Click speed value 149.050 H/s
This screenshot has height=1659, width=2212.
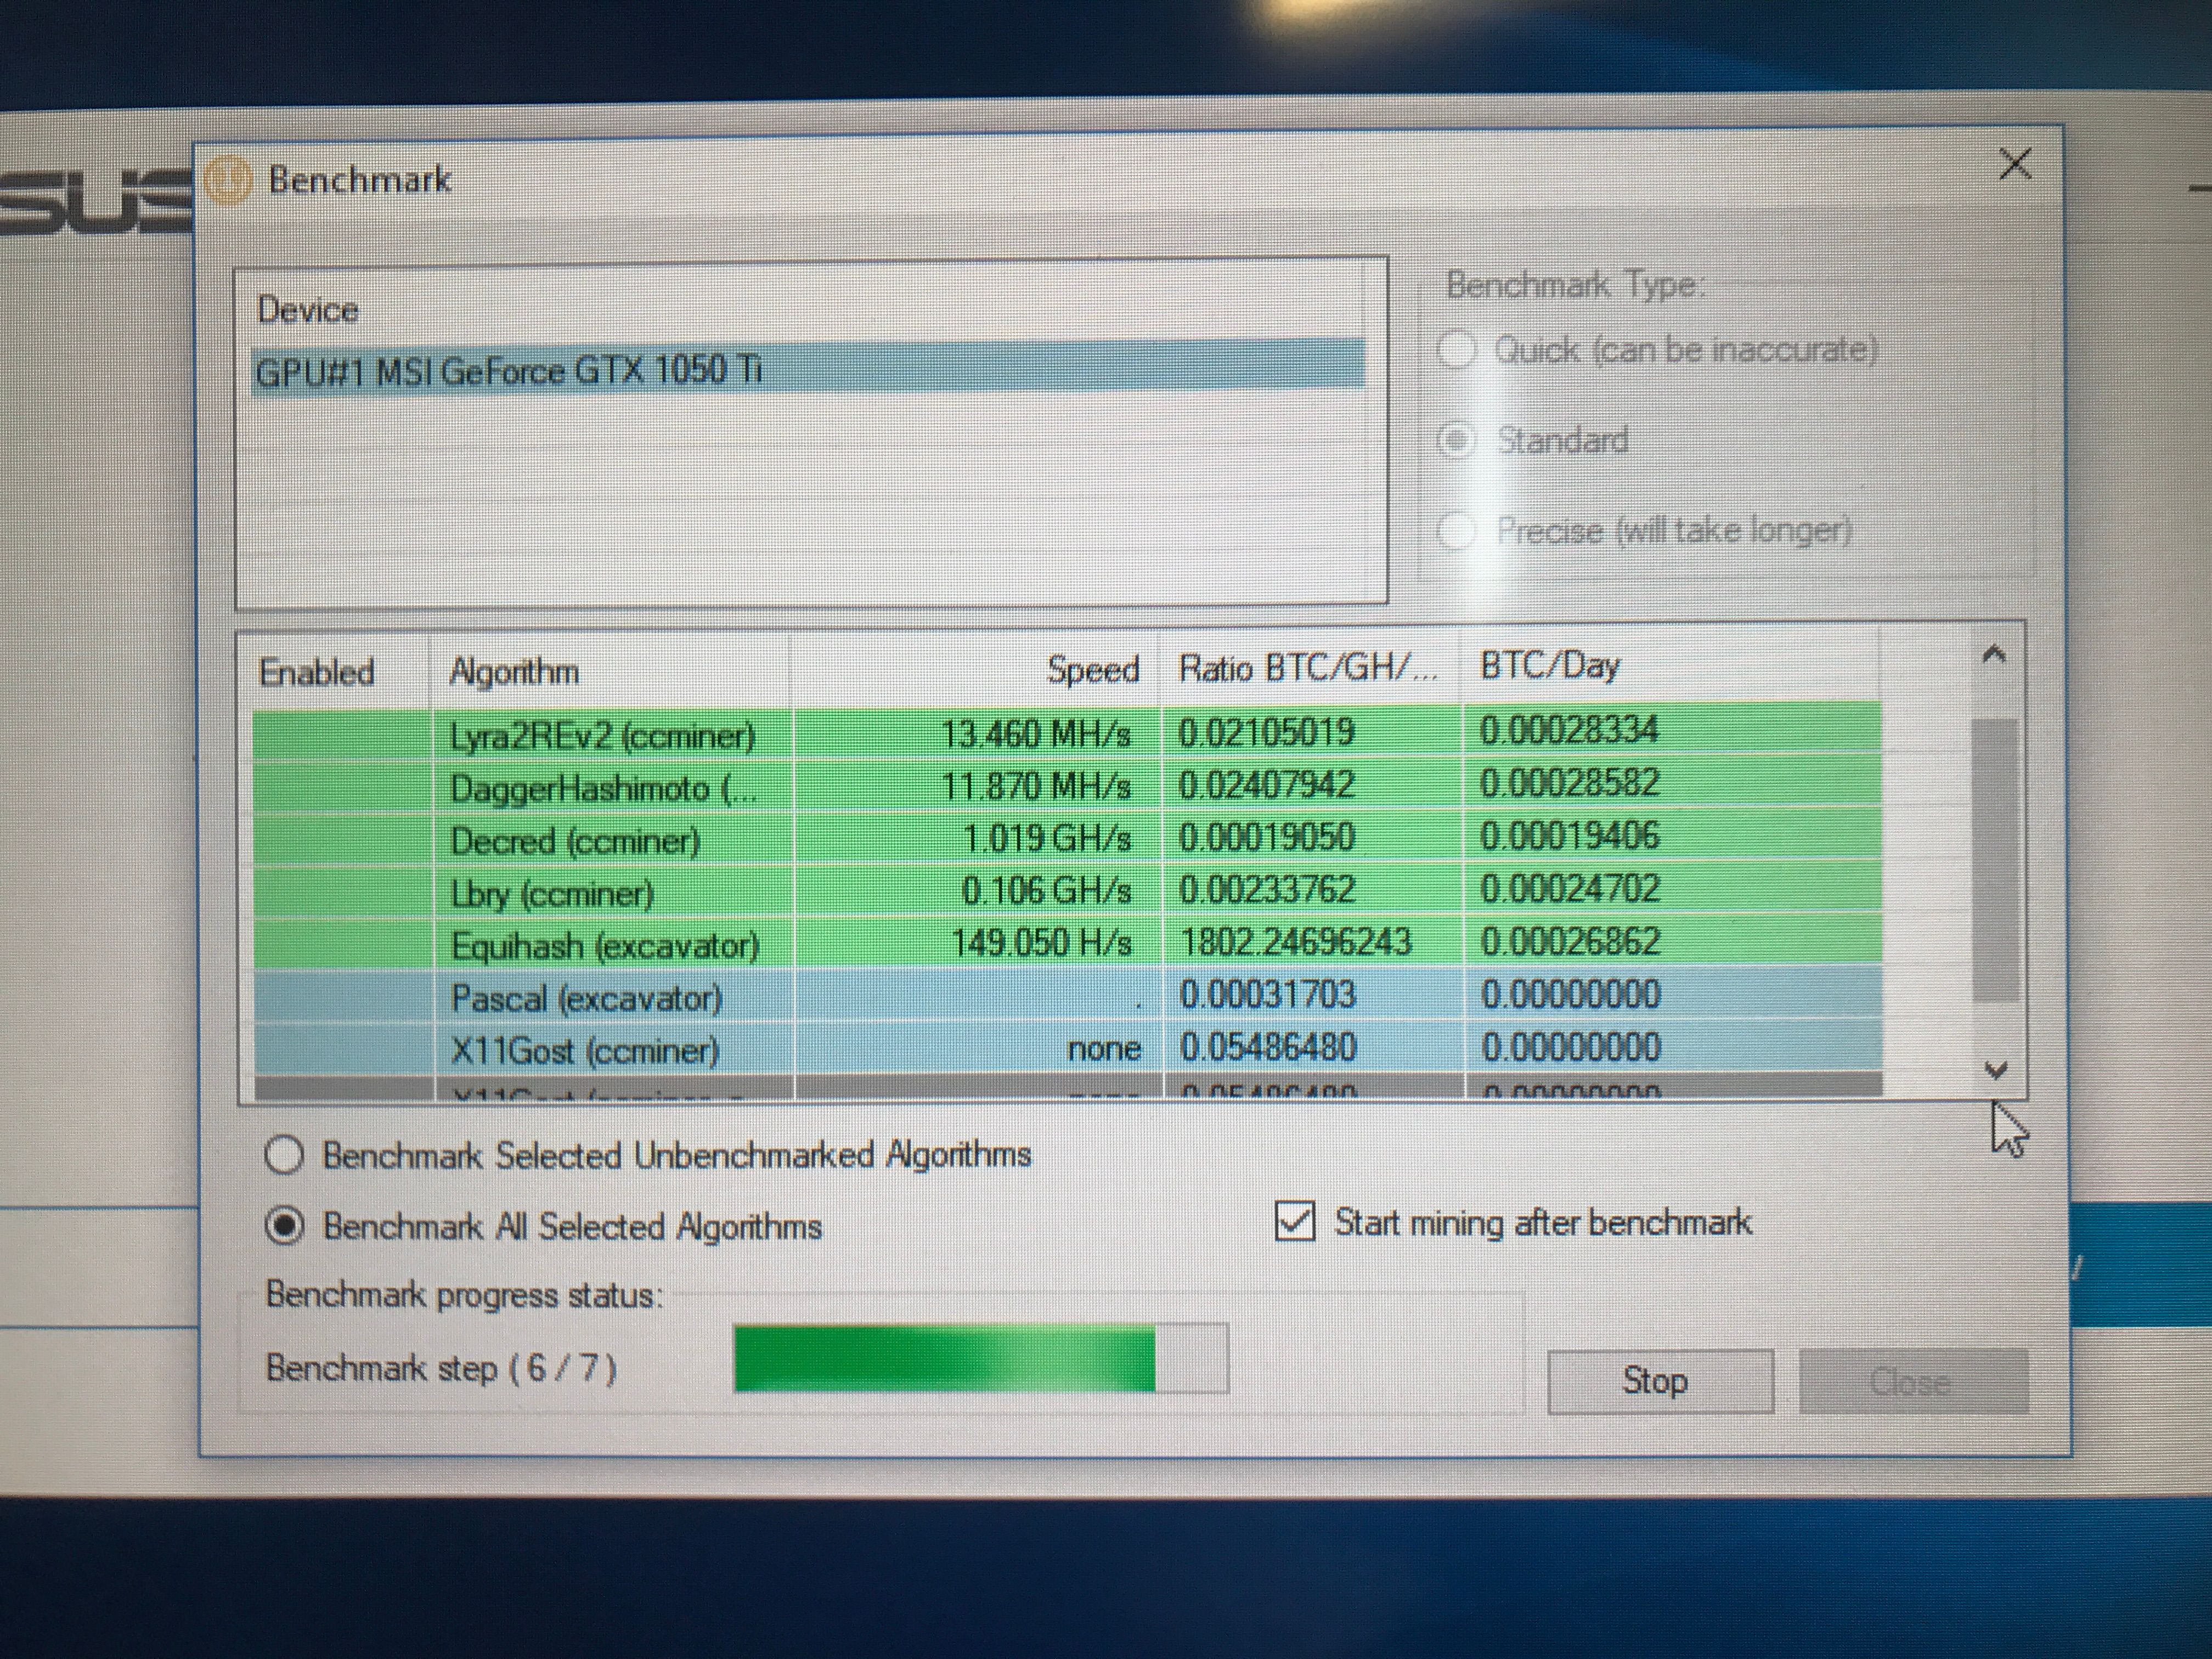pos(1041,942)
